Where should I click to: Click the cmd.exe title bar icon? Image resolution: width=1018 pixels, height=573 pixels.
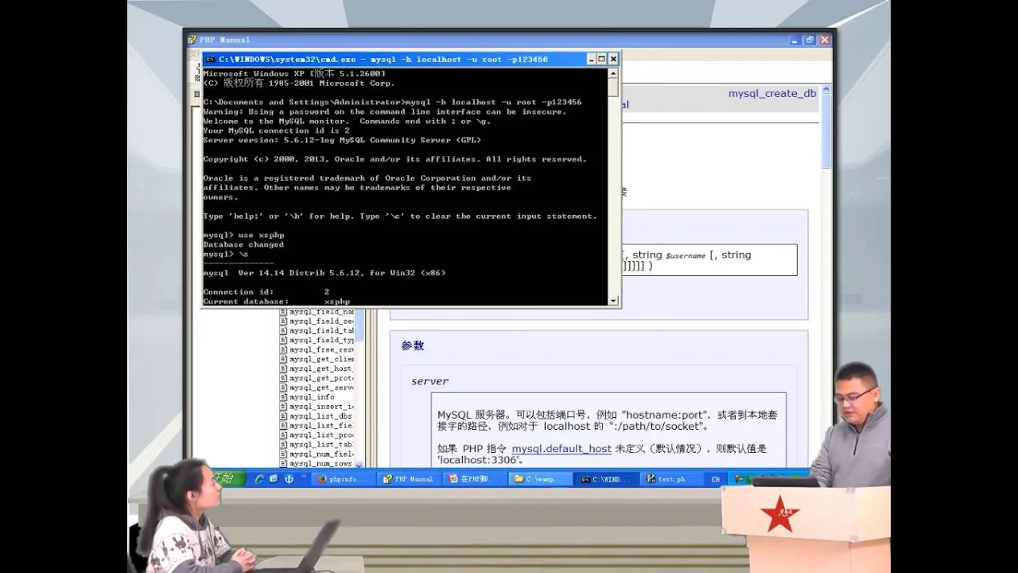coord(211,59)
